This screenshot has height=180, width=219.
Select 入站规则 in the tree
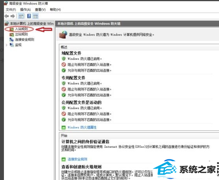(x=22, y=29)
